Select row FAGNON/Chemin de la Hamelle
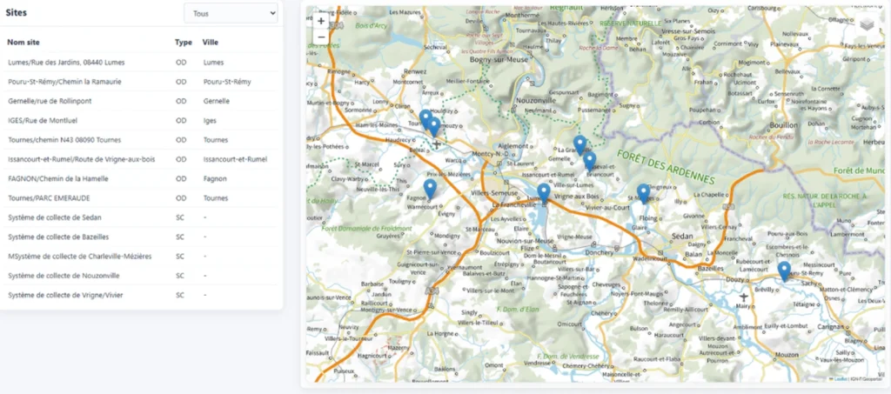Screen dimensions: 891x394 click(x=139, y=179)
